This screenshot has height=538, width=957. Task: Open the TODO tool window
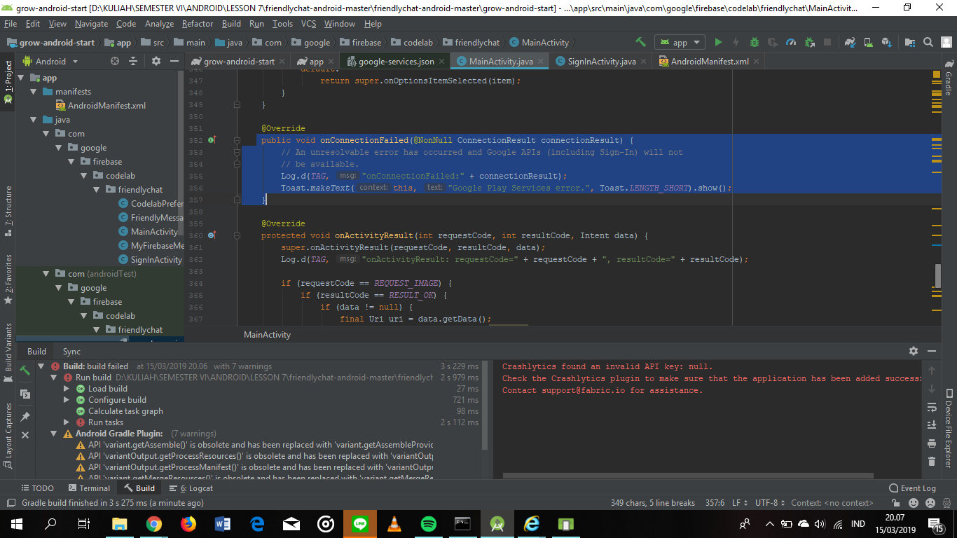click(37, 488)
